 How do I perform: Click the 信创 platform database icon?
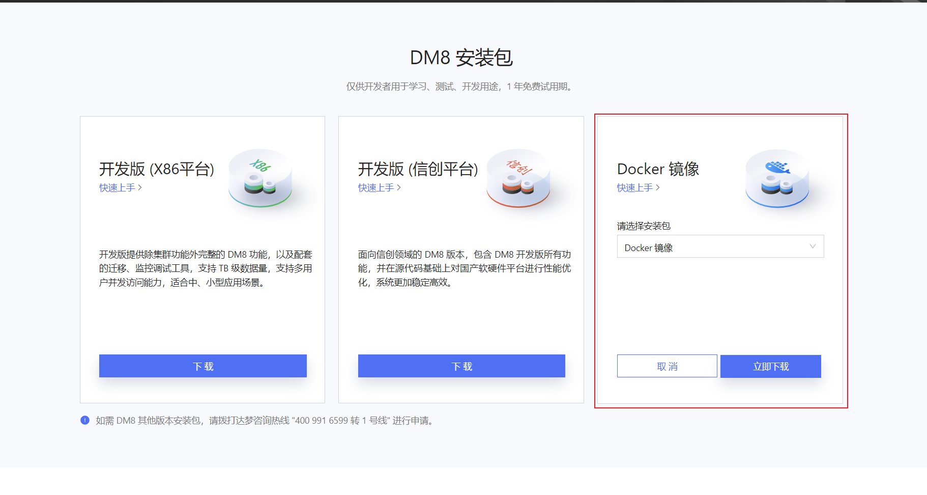click(518, 178)
